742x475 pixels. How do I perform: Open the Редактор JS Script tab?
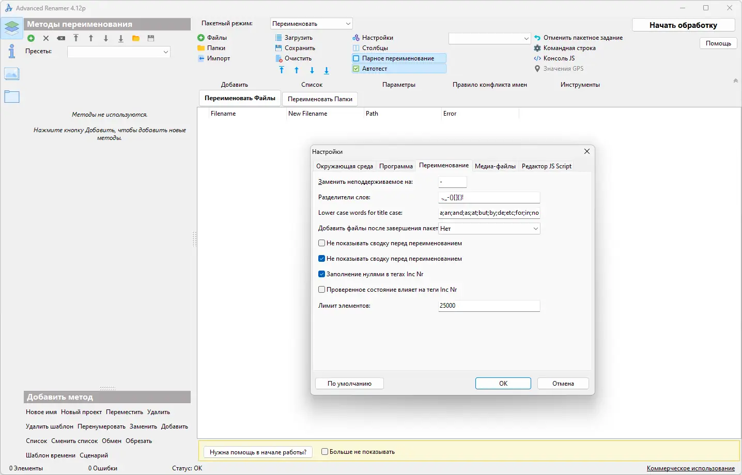[x=547, y=166]
